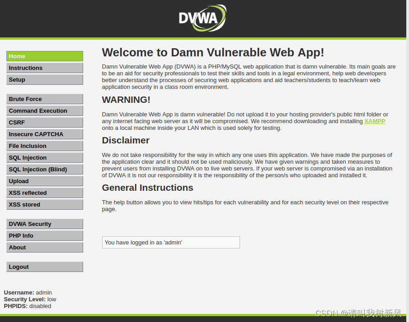Open the File Inclusion page
The image size is (409, 322).
tap(45, 146)
